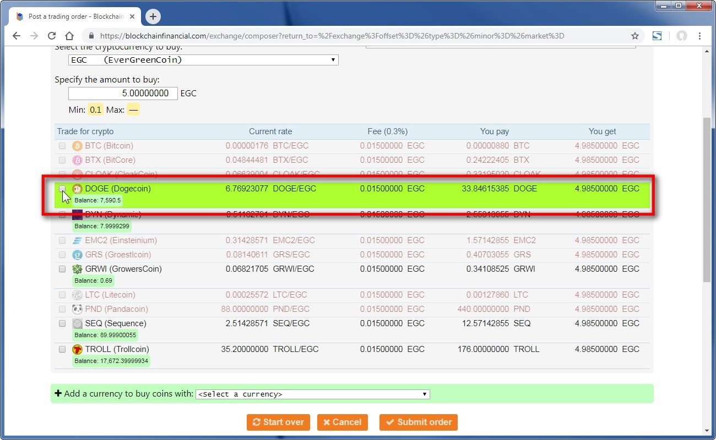Click the Start over button

tap(278, 422)
